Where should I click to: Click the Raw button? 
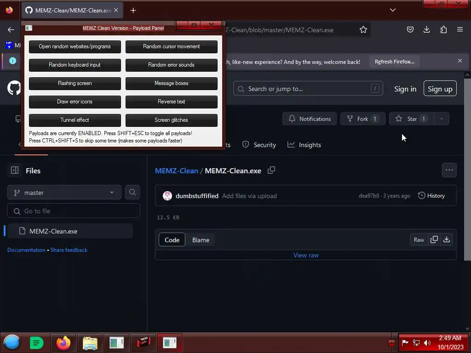coord(419,240)
